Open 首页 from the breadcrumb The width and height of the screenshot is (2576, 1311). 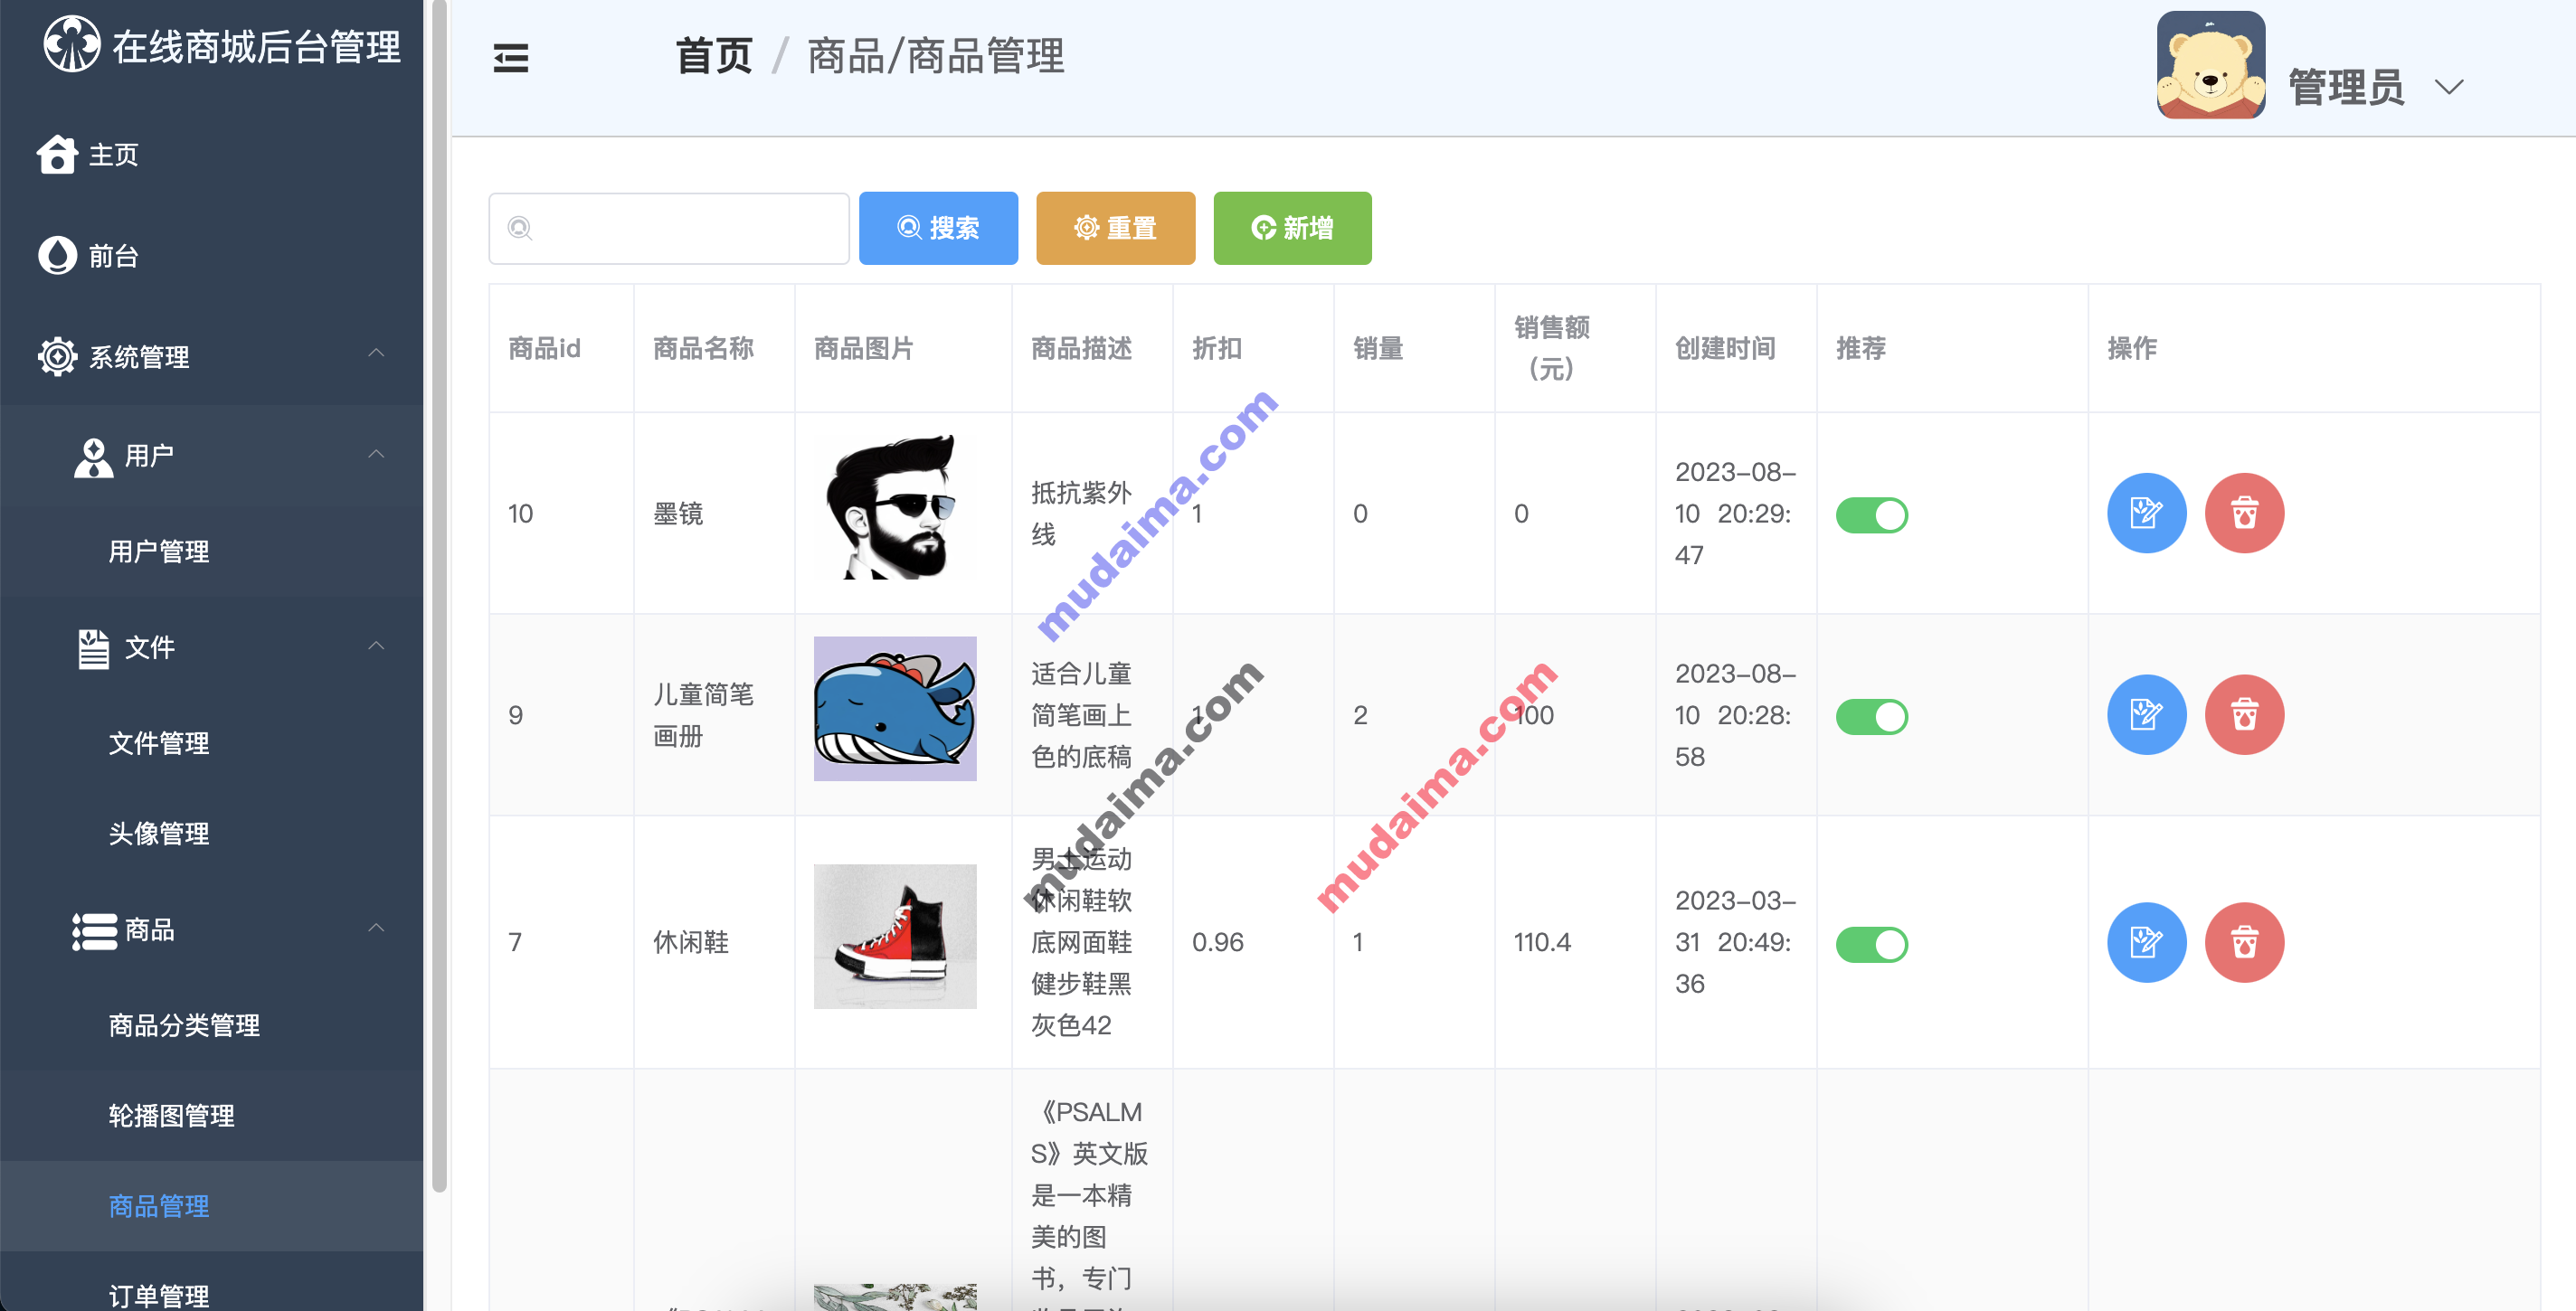[713, 57]
